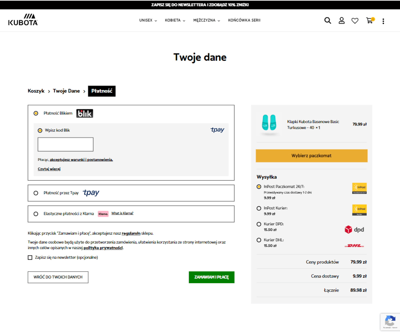Open the What is Klarna link

pyautogui.click(x=122, y=213)
